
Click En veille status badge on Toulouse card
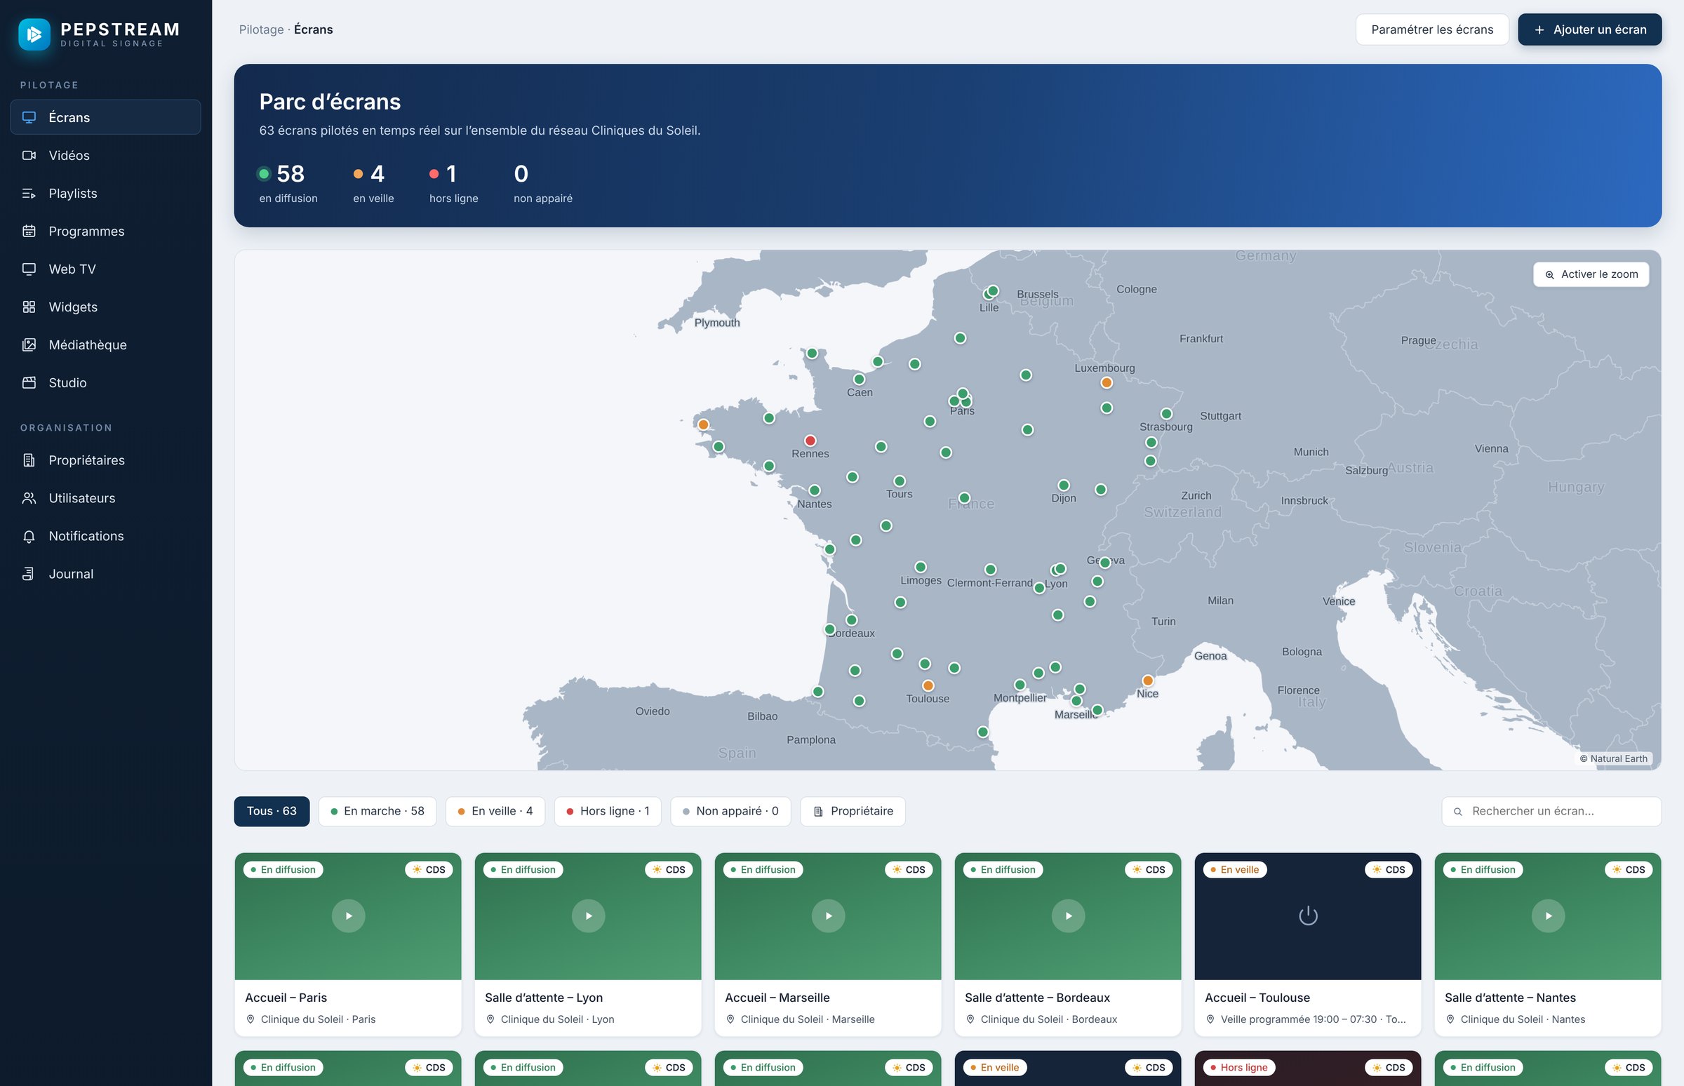point(1234,869)
